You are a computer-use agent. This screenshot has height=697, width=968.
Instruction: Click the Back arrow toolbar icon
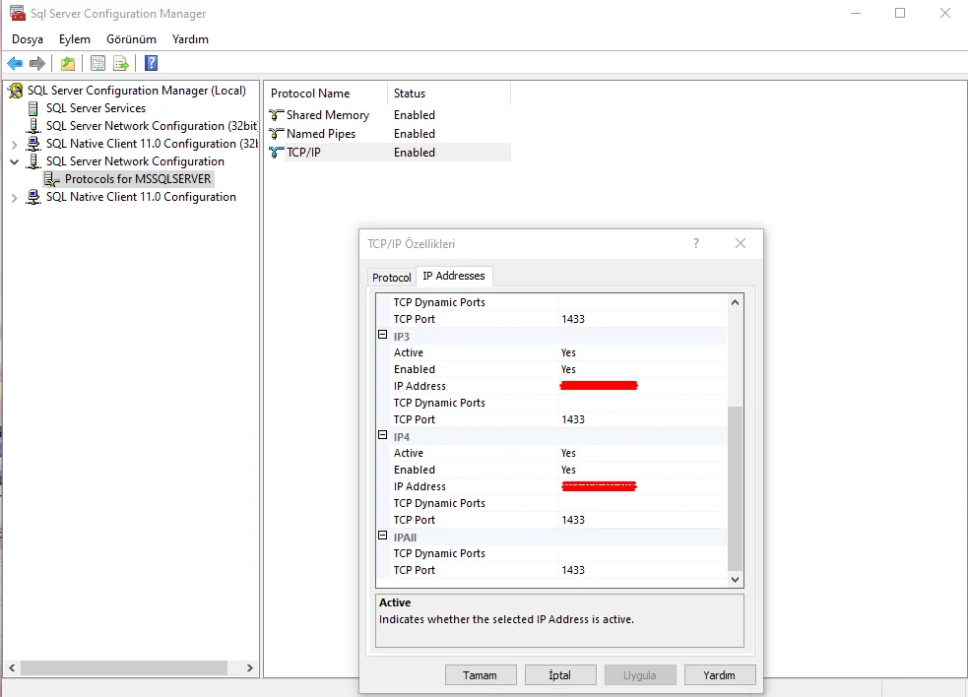[15, 63]
